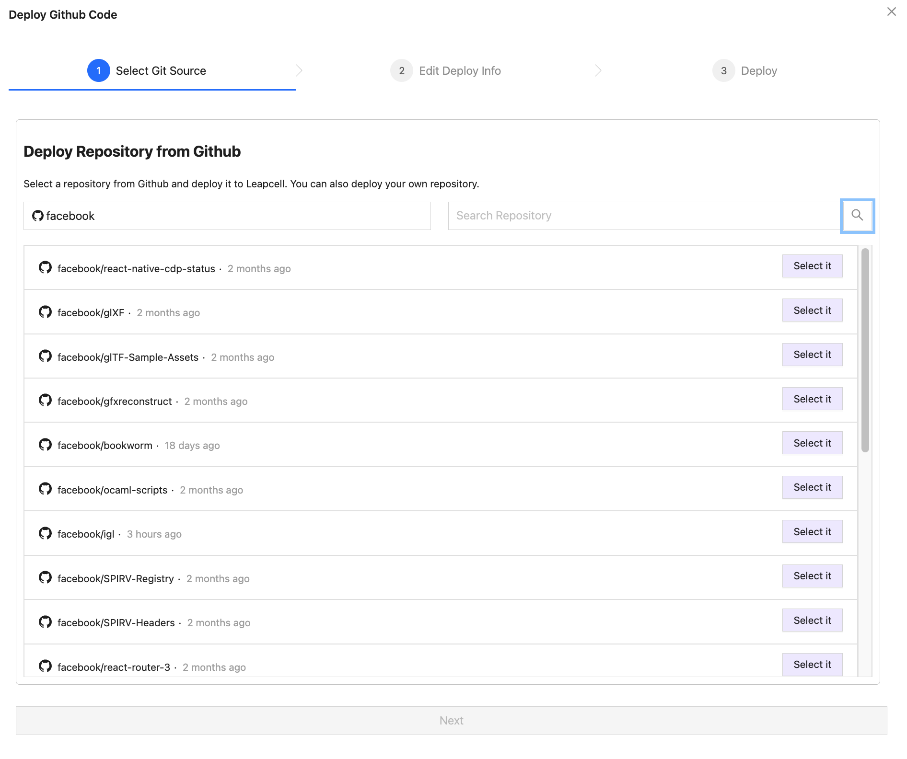907x759 pixels.
Task: Click the step 1 number circle
Action: pos(99,71)
